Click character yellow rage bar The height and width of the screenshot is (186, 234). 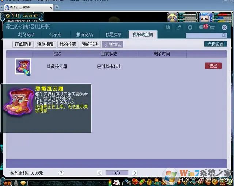tap(223, 21)
